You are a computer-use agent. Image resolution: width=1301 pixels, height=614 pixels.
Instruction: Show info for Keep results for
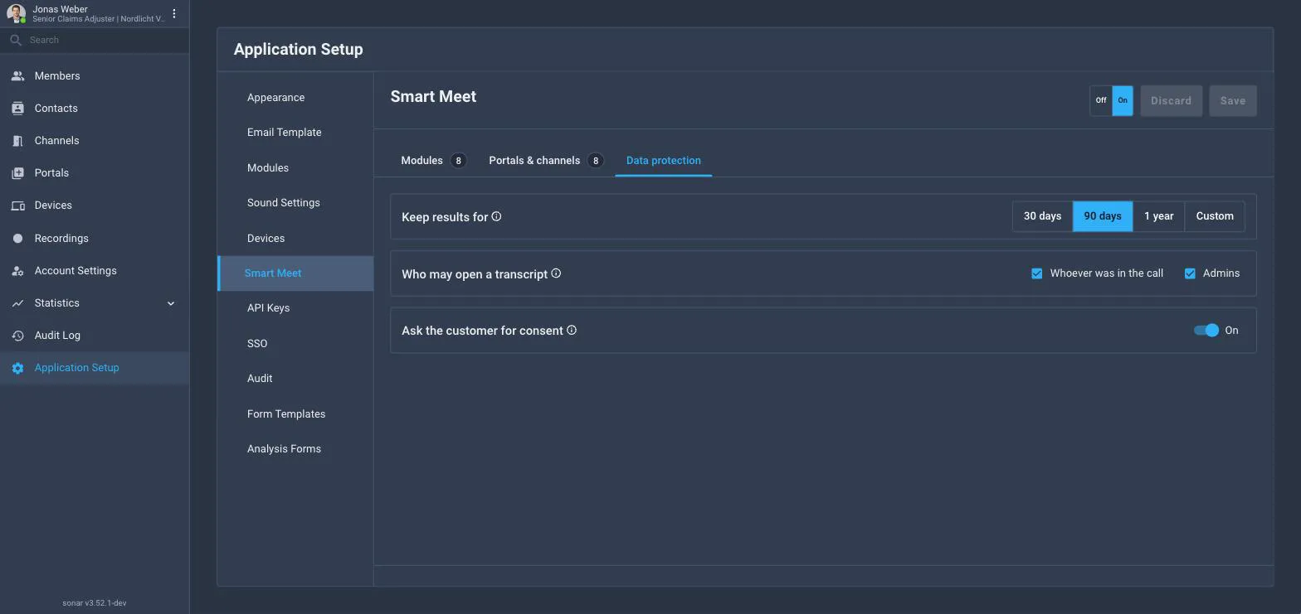(496, 216)
